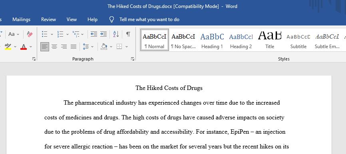The height and width of the screenshot is (154, 346).
Task: Click the word 'affordability' in the paragraph
Action: (x=133, y=132)
